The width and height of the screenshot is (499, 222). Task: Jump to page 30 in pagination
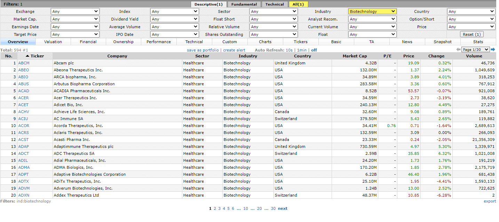273,208
